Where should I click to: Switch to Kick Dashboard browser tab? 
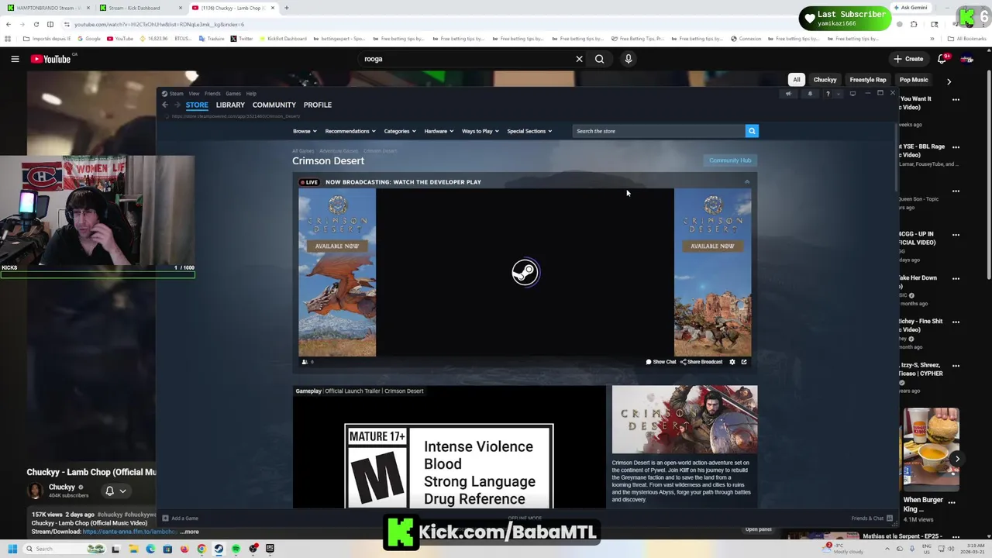[x=139, y=8]
